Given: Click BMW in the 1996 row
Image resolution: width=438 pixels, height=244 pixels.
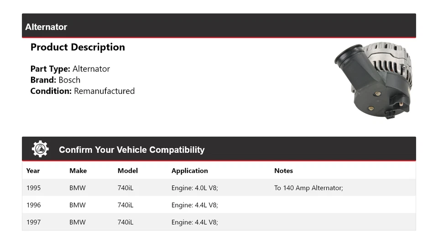Looking at the screenshot, I should click(78, 205).
